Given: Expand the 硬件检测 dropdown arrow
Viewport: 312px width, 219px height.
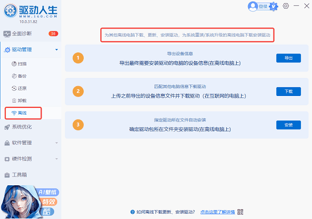Looking at the screenshot, I should coord(56,159).
